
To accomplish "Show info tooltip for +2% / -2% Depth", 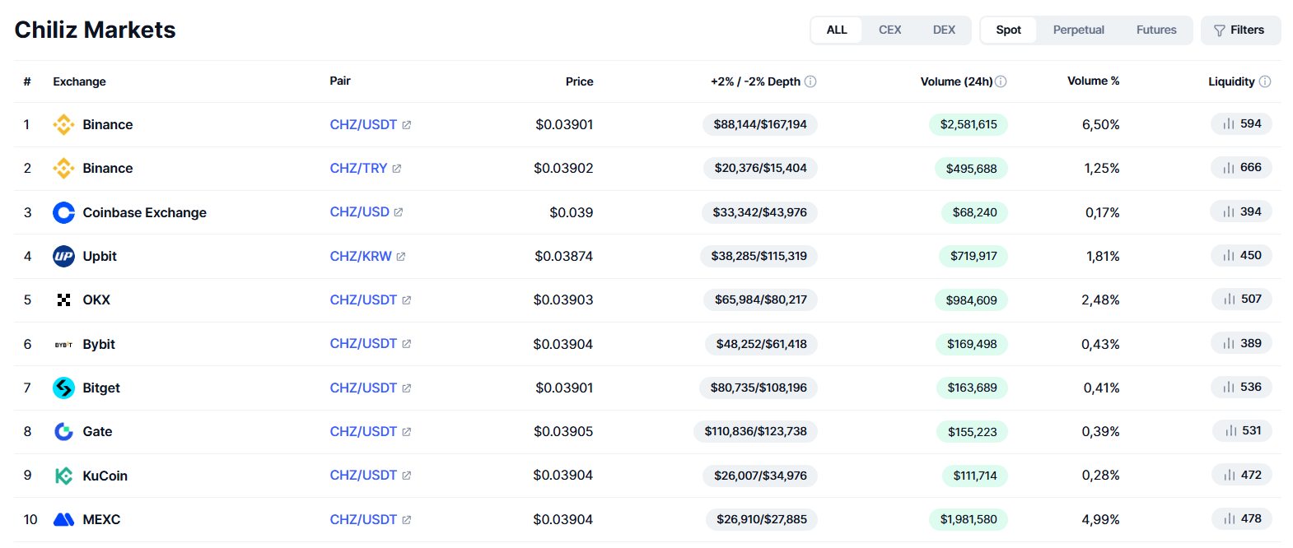I will click(810, 81).
